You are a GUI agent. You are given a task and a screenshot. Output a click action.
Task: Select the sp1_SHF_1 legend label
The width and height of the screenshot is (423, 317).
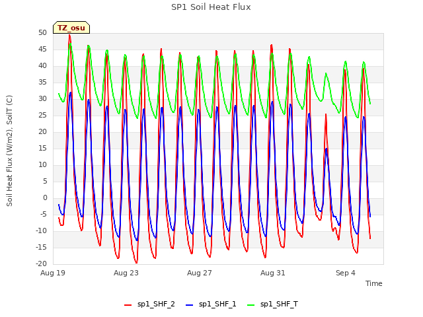pyautogui.click(x=217, y=304)
